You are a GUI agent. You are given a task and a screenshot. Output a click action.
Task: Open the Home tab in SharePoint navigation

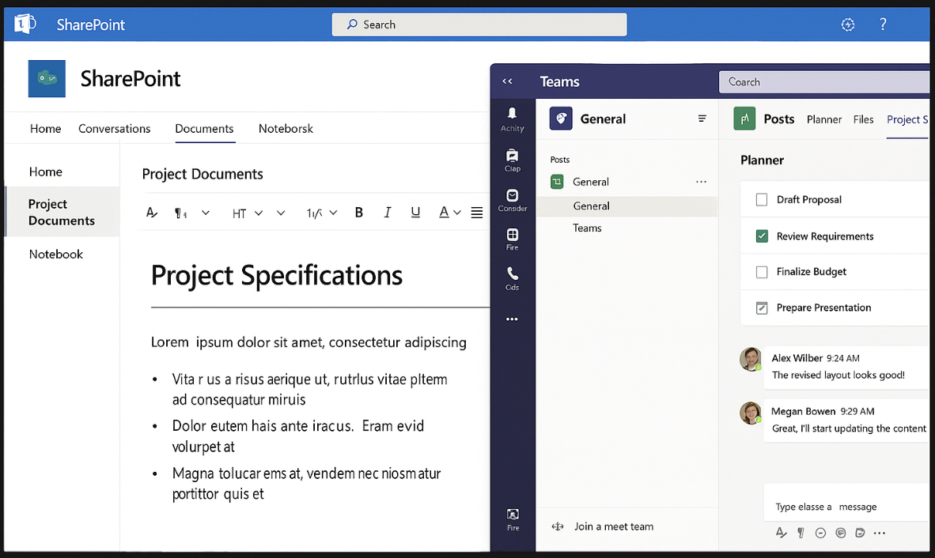pos(45,129)
